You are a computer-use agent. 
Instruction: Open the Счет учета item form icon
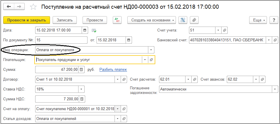tap(224, 30)
